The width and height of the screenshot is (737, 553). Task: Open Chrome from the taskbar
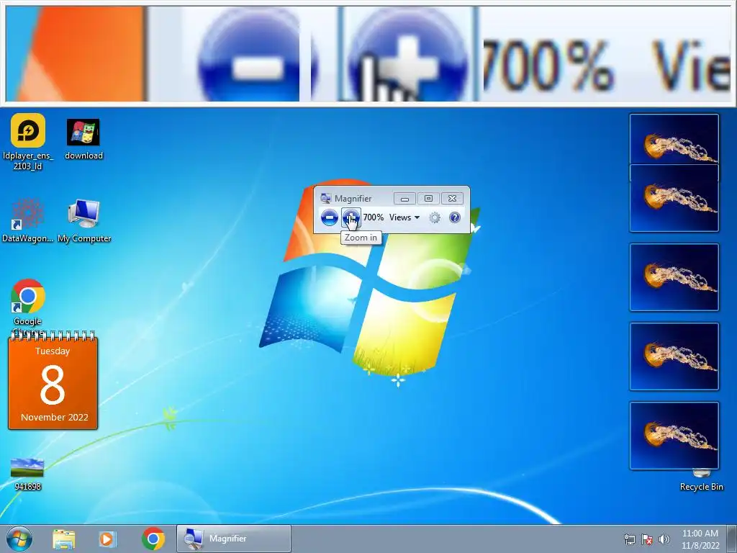(153, 539)
